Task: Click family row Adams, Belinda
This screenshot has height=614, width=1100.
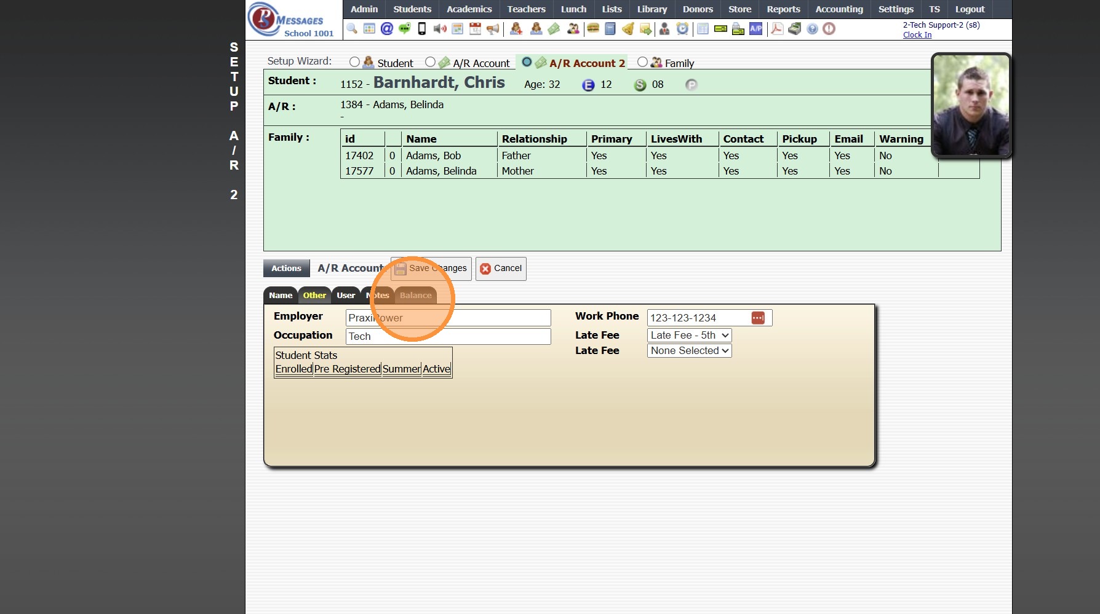Action: pos(660,171)
